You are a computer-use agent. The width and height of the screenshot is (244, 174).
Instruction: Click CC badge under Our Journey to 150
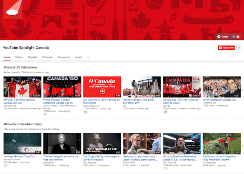(85, 112)
